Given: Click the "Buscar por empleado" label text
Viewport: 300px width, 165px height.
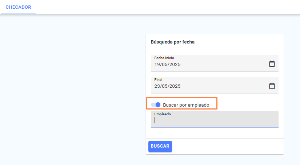Looking at the screenshot, I should pos(186,105).
